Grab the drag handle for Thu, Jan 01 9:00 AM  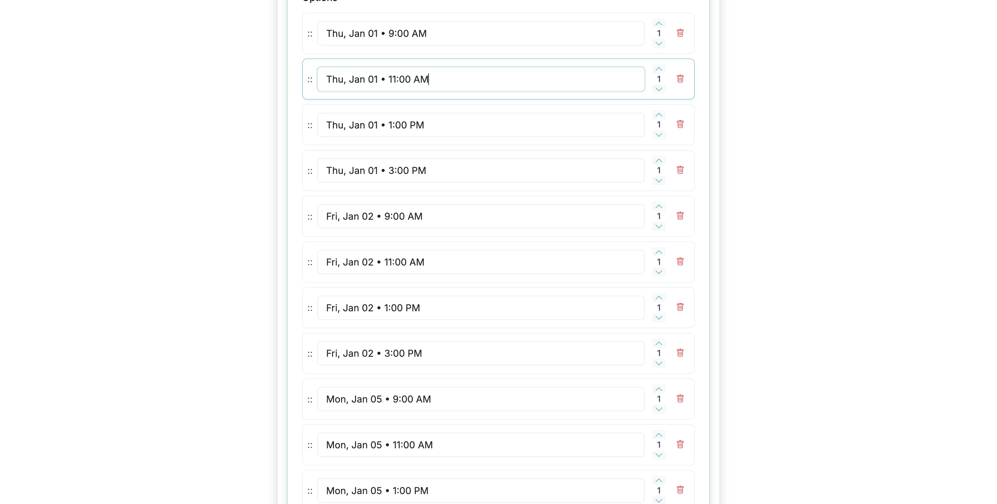[x=310, y=34]
